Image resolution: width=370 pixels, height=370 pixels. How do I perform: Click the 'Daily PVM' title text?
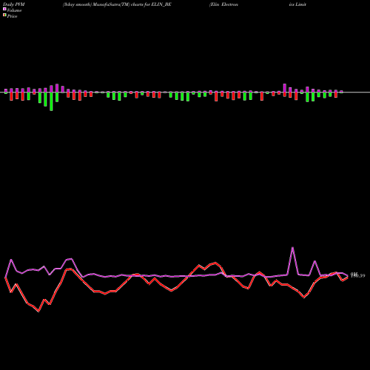click(x=14, y=4)
